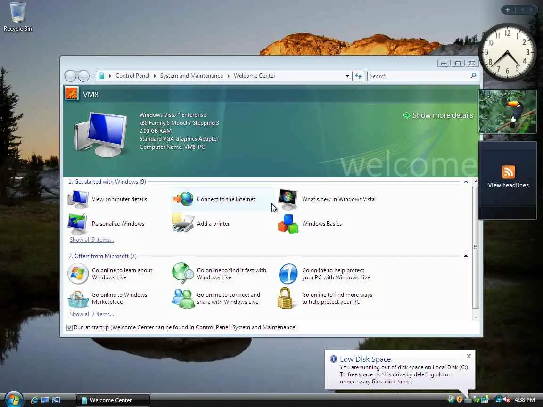This screenshot has width=543, height=407.
Task: Click the Windows Live learn-about flag icon
Action: point(78,273)
